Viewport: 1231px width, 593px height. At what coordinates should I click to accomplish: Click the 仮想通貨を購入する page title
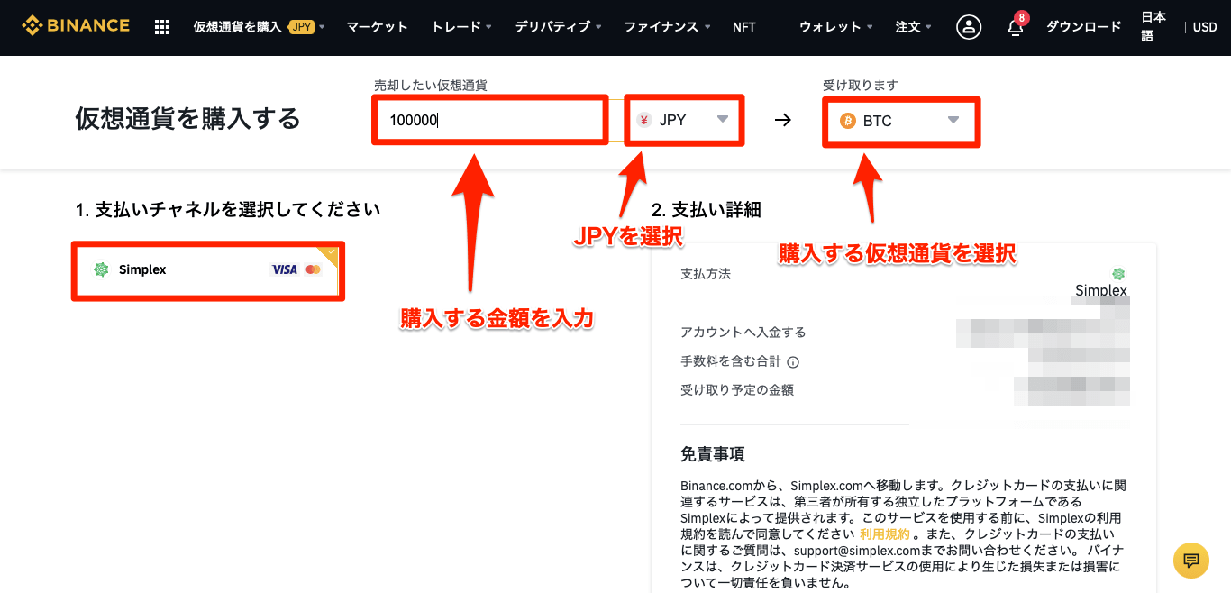[187, 118]
